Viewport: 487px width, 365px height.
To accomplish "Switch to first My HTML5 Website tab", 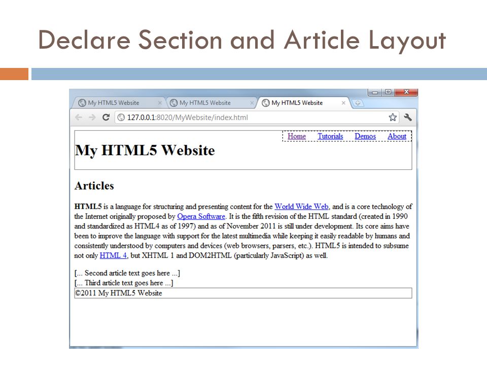I will (118, 103).
